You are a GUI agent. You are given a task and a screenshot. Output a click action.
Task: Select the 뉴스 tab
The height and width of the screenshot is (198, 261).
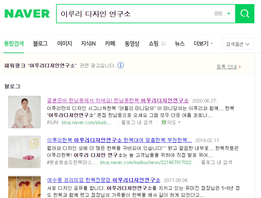[180, 43]
